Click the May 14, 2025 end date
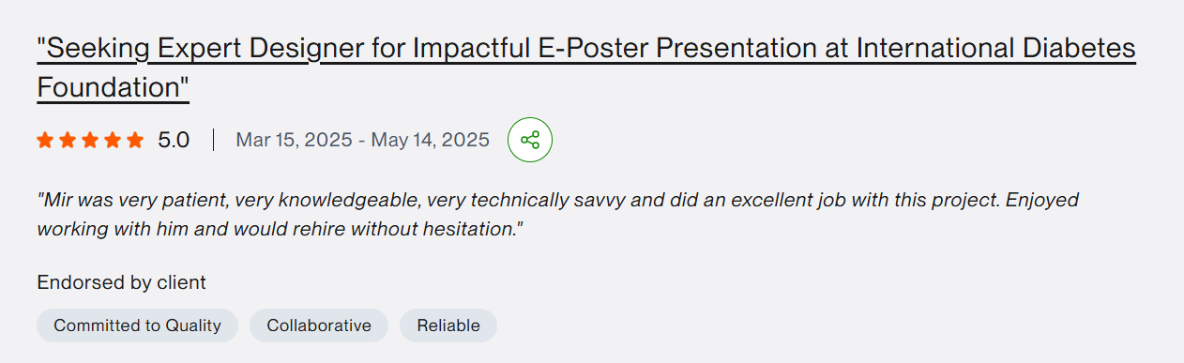 coord(431,141)
